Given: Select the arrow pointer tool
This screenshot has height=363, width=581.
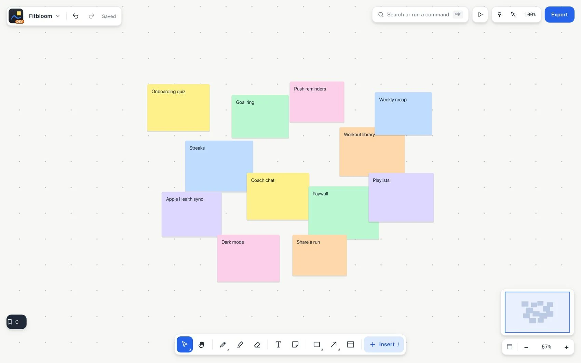Looking at the screenshot, I should 185,344.
